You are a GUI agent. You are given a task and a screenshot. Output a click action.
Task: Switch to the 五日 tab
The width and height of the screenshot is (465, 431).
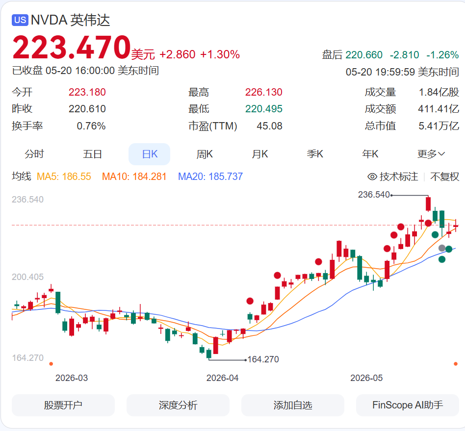click(x=92, y=154)
